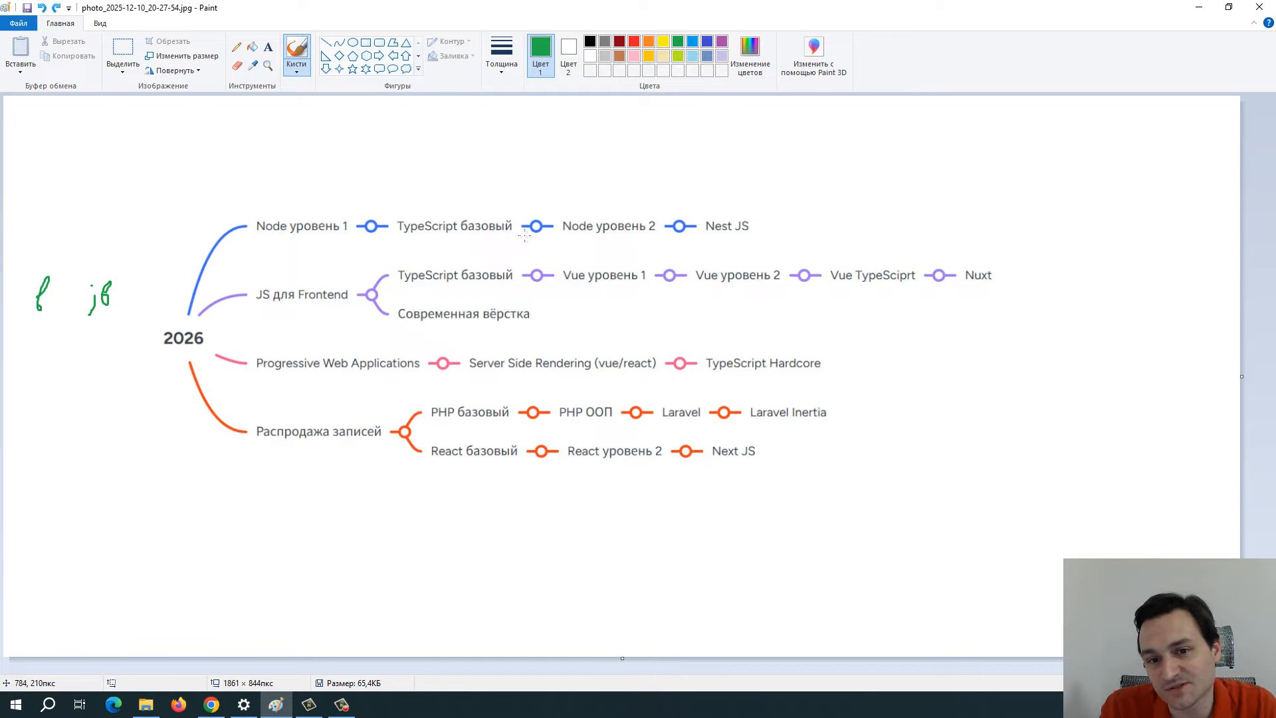Open Paint Help question mark icon
The height and width of the screenshot is (718, 1276).
[1268, 23]
